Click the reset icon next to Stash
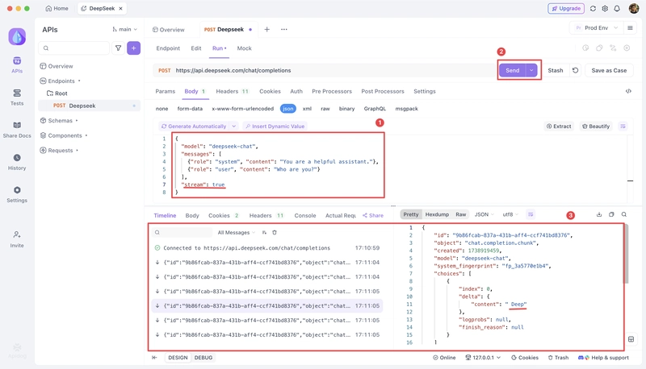The width and height of the screenshot is (646, 369). [576, 70]
